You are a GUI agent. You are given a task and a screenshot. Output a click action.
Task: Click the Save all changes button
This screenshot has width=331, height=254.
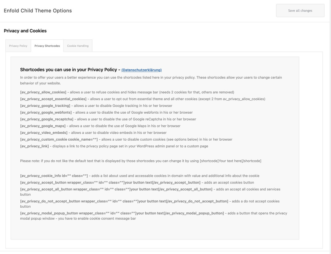(x=300, y=10)
